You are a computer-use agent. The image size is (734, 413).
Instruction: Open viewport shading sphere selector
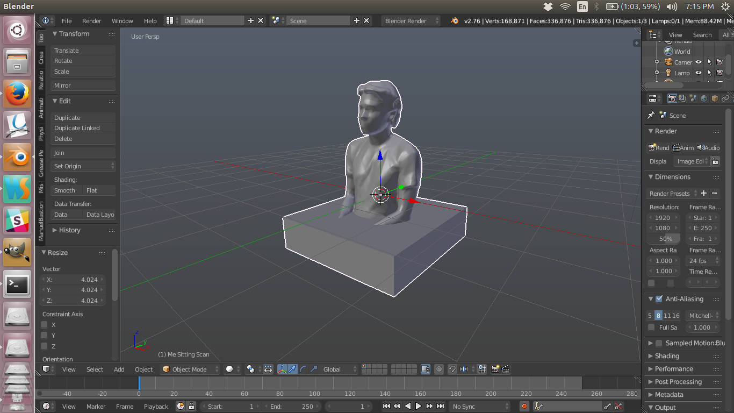(233, 369)
